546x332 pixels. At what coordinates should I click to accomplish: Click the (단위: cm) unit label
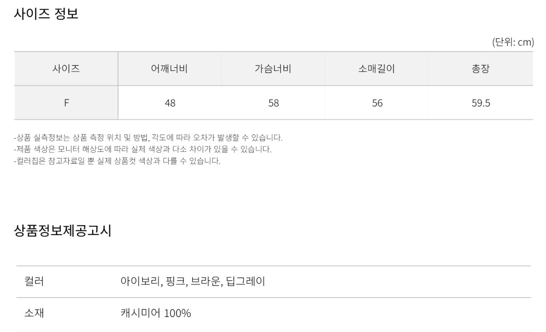click(513, 42)
